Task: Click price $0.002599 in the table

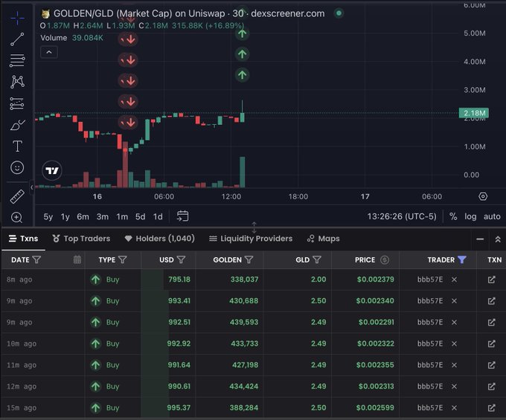Action: [x=375, y=408]
